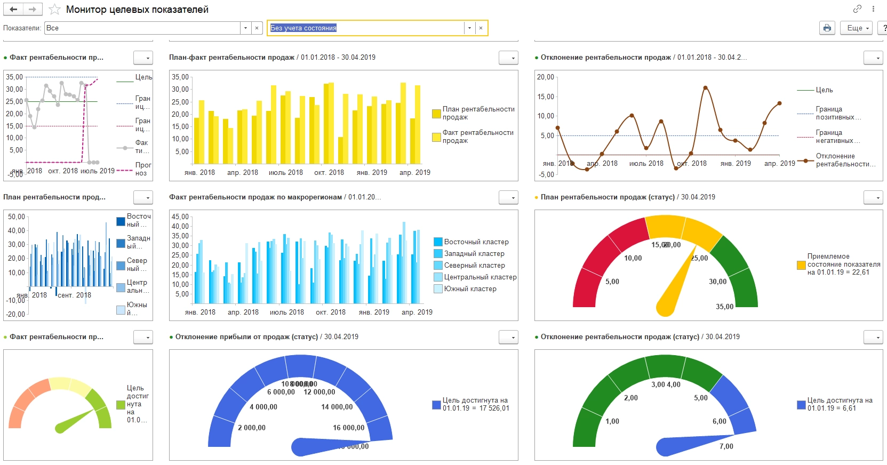Screen dimensions: 887x465
Task: Click the forward navigation arrow
Action: 33,9
